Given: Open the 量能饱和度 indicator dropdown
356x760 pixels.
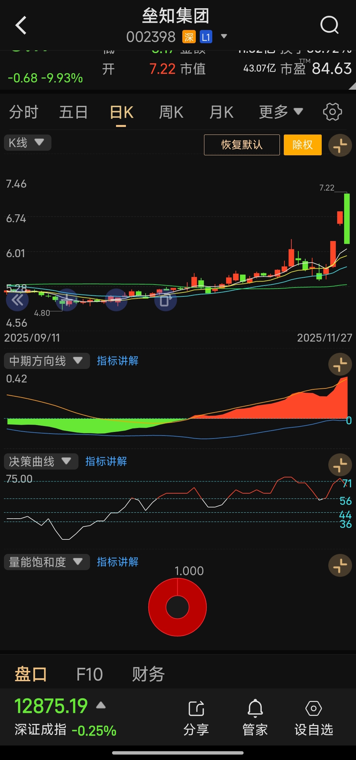Looking at the screenshot, I should pos(47,562).
